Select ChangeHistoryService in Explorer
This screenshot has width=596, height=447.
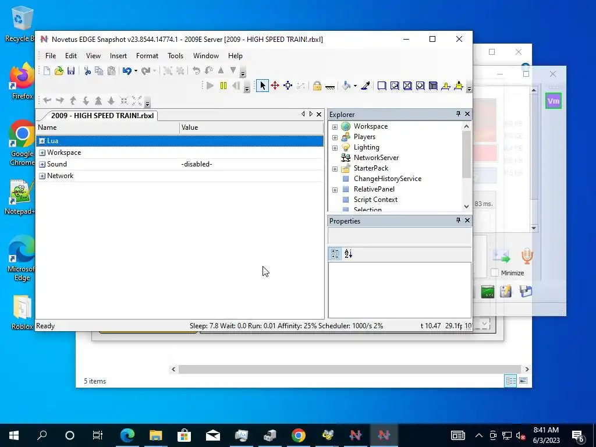click(387, 178)
